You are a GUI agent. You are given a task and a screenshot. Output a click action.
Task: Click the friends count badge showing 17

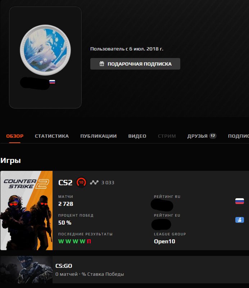213,136
